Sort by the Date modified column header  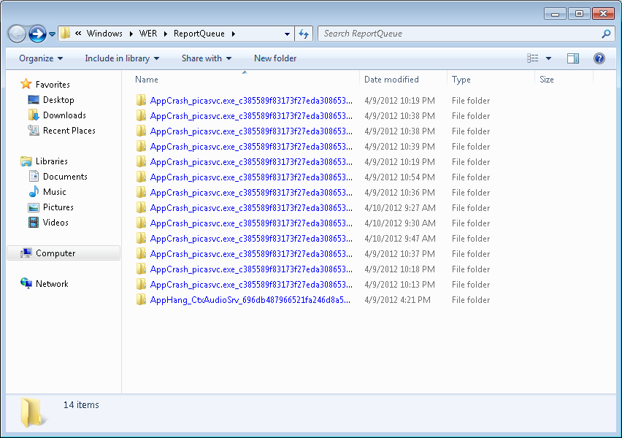404,80
